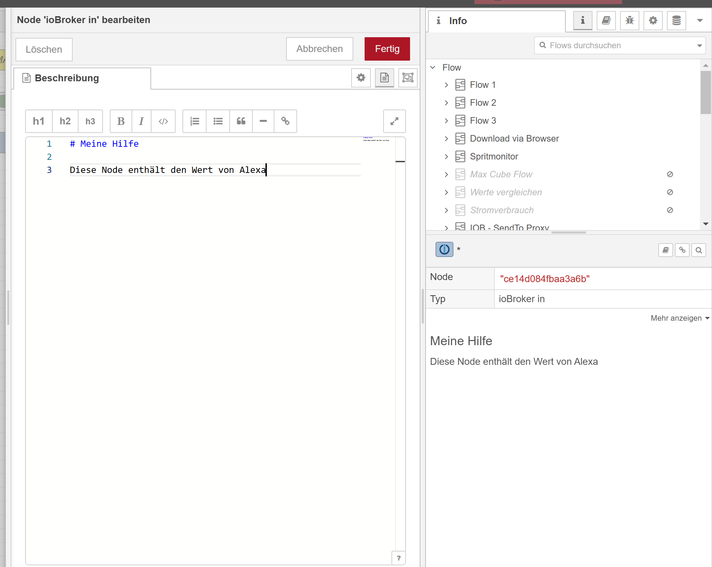Viewport: 712px width, 567px height.
Task: Expand Flow 3 in the outline
Action: point(447,121)
